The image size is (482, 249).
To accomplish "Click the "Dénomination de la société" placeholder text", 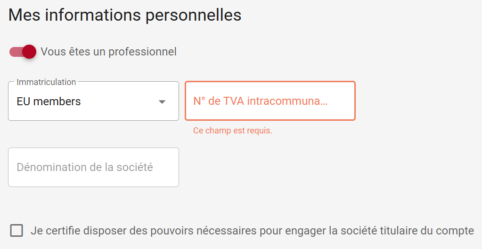I will point(85,167).
